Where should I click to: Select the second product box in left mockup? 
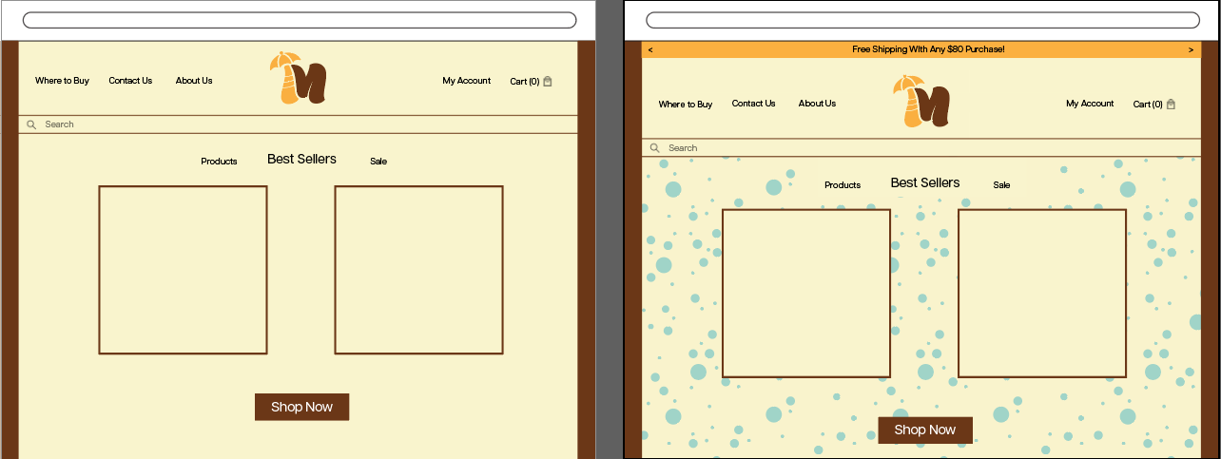[418, 270]
